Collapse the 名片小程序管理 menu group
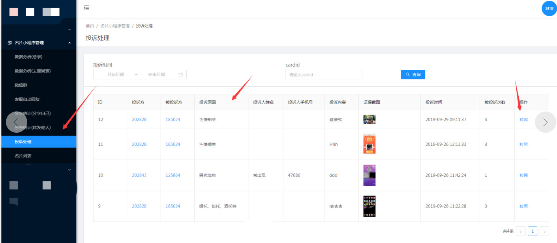This screenshot has height=243, width=557. pos(69,43)
